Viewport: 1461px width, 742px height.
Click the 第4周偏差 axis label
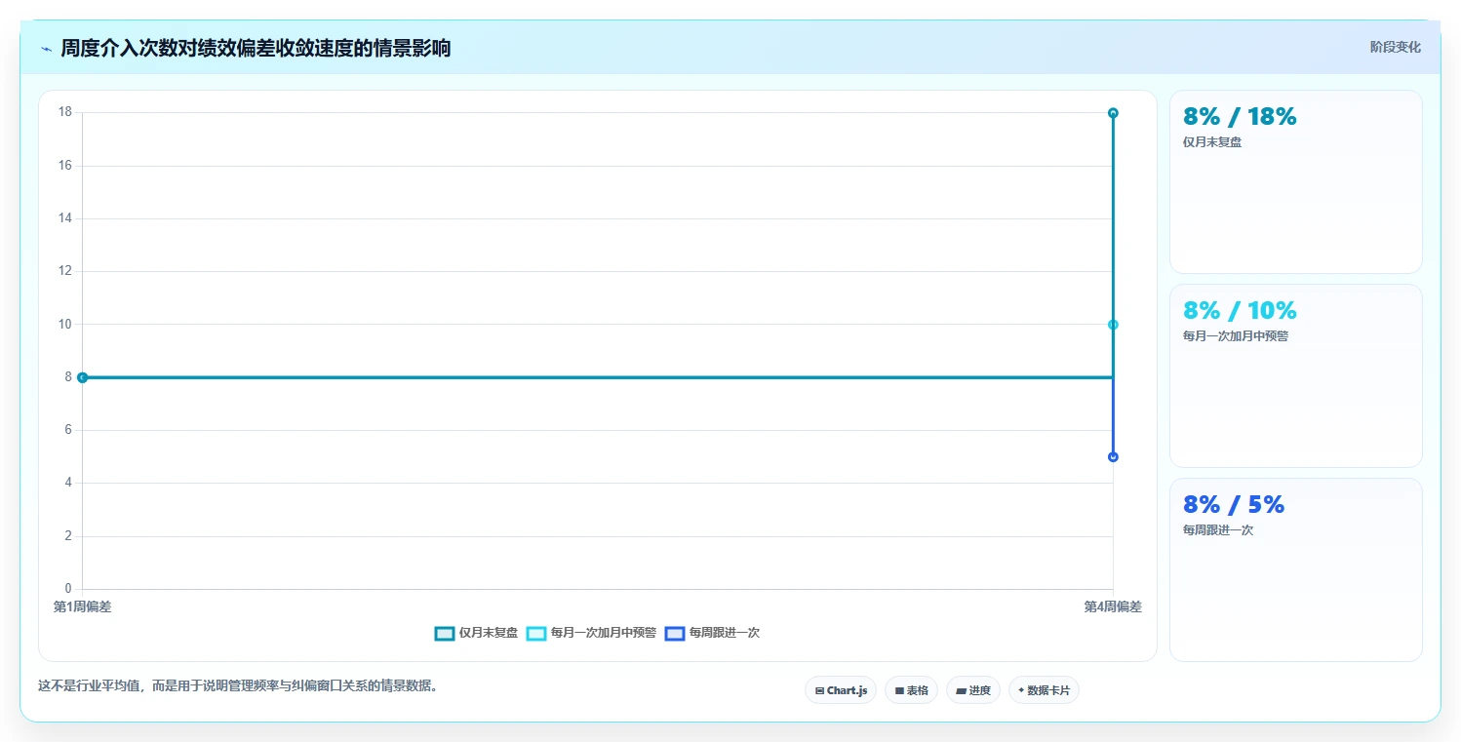coord(1113,606)
